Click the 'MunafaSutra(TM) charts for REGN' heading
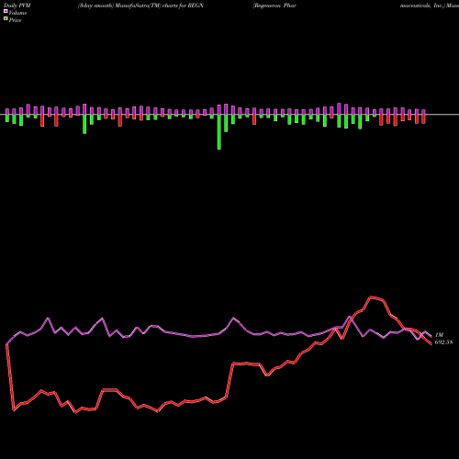This screenshot has height=459, width=459. pyautogui.click(x=160, y=6)
